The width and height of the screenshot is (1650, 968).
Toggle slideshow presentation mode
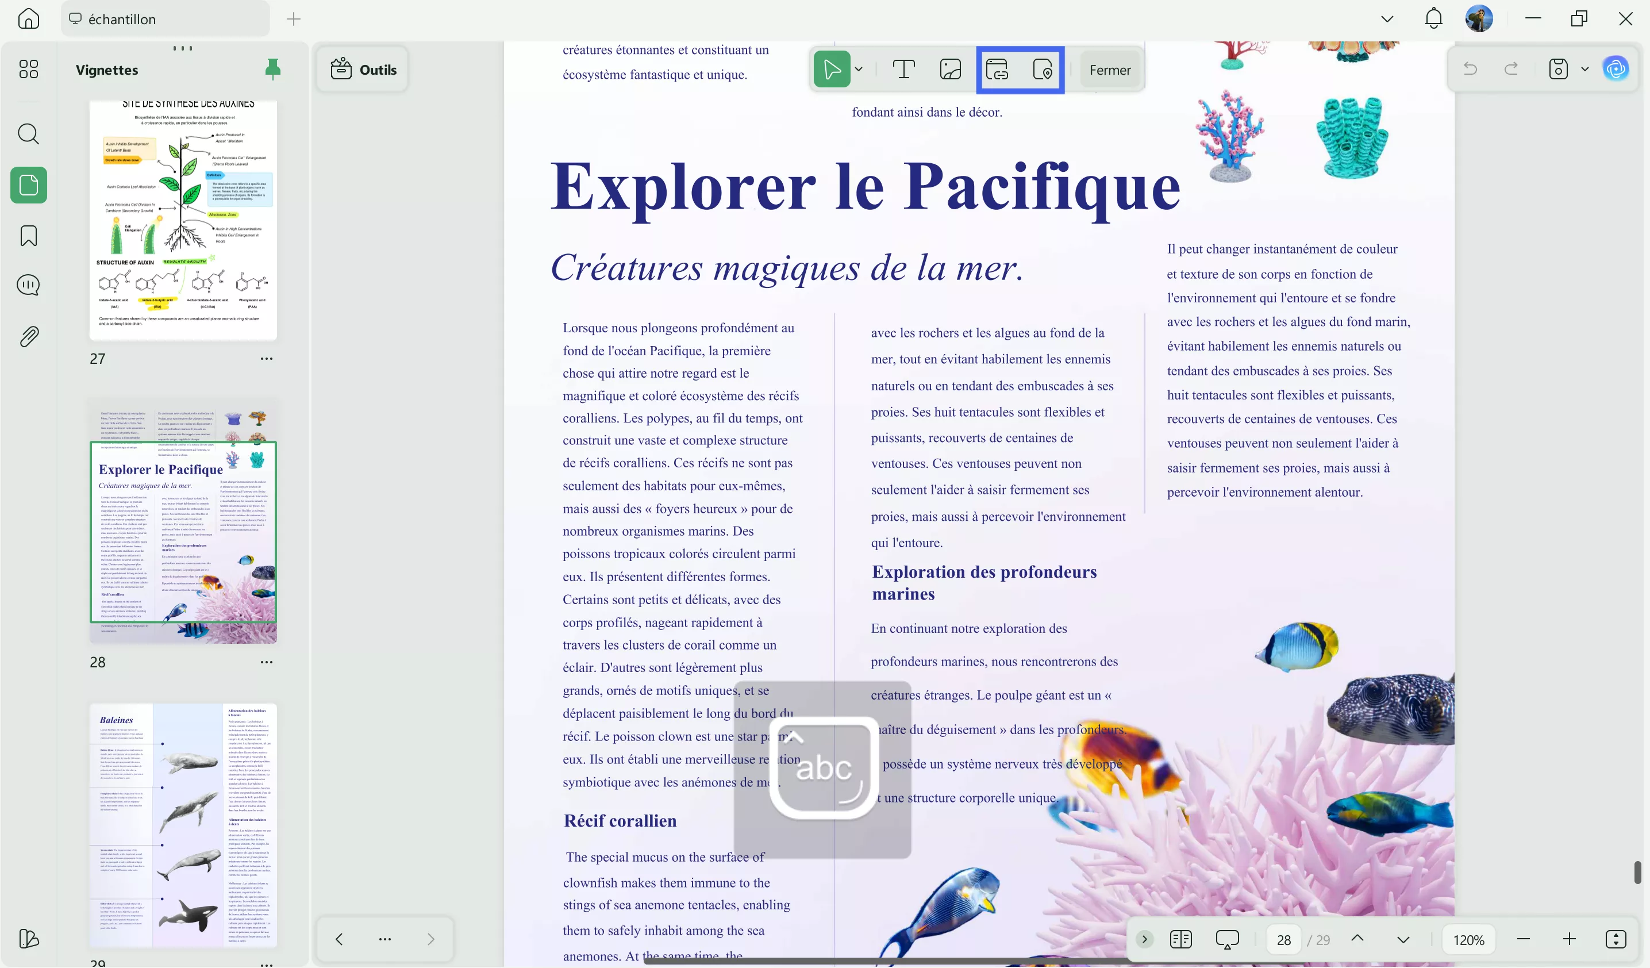pyautogui.click(x=1227, y=939)
